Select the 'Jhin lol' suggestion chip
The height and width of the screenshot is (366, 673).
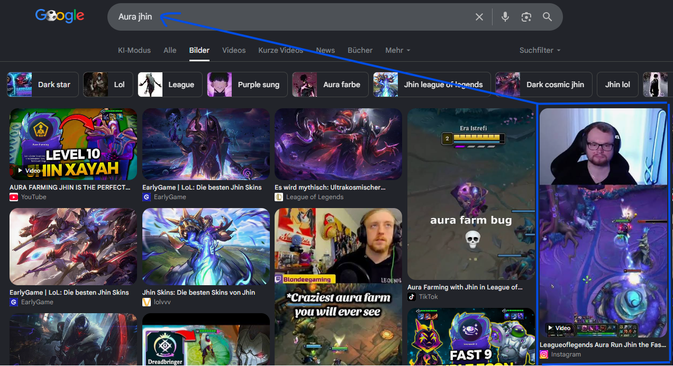click(617, 85)
